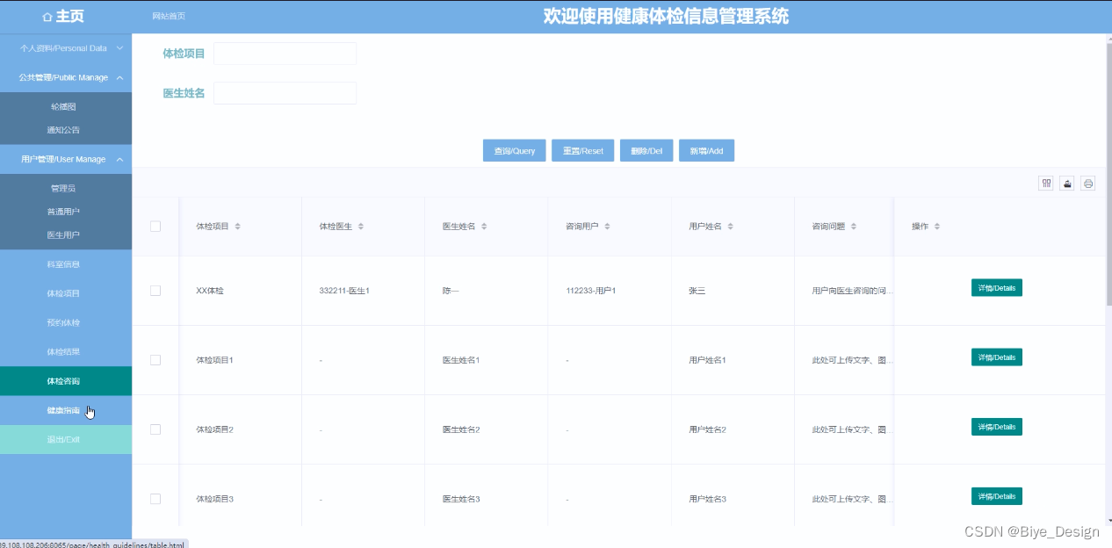The height and width of the screenshot is (548, 1112).
Task: Click the 删除/Del button
Action: point(646,151)
